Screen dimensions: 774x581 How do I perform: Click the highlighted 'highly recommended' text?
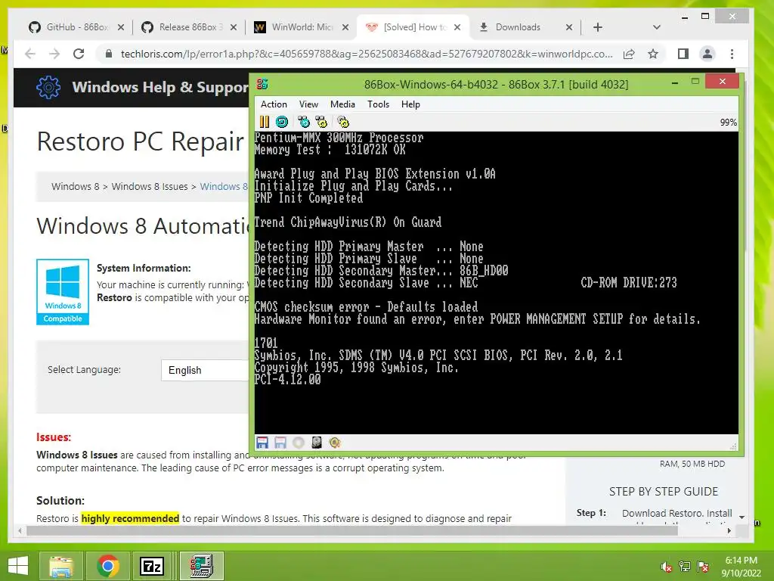point(130,518)
